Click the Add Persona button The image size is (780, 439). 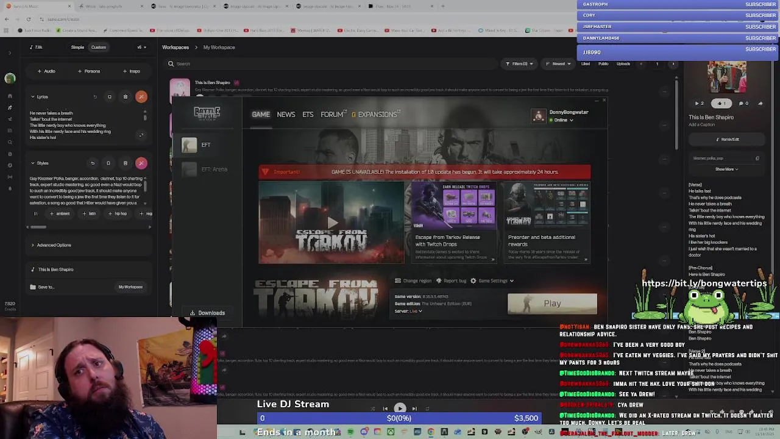(89, 71)
